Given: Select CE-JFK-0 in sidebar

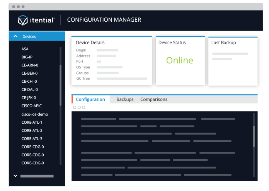Looking at the screenshot, I should point(29,98).
